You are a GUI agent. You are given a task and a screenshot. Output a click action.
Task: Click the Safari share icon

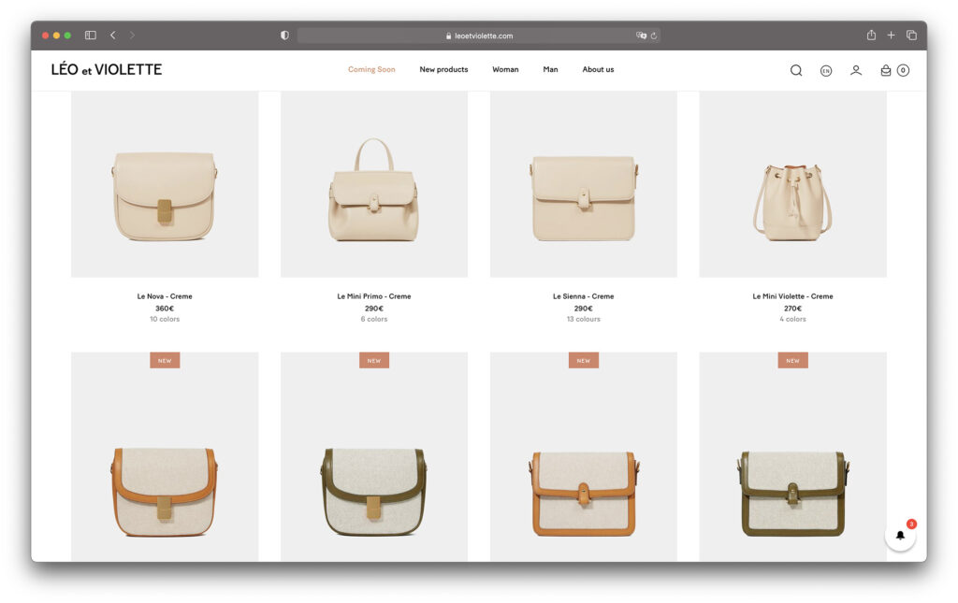coord(871,36)
